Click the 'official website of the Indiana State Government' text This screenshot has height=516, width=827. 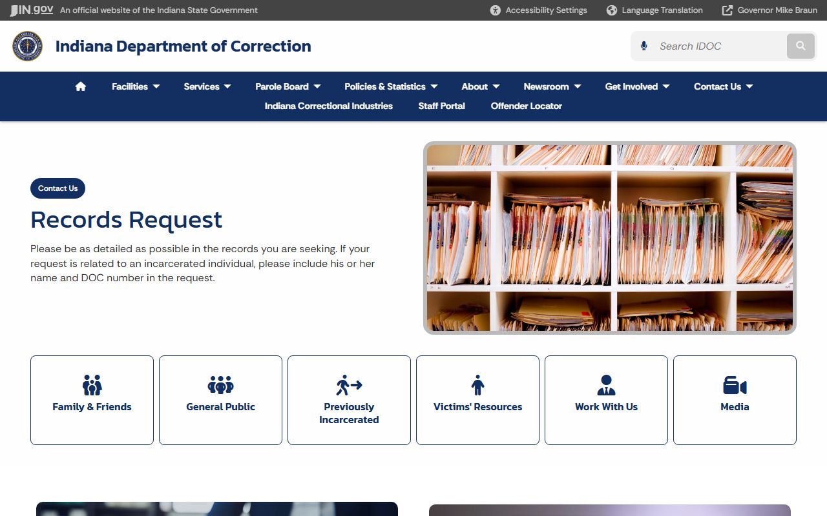tap(159, 10)
